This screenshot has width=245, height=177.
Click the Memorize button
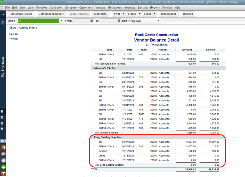100,14
